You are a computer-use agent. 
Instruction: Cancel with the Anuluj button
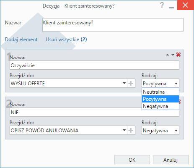tap(171, 160)
